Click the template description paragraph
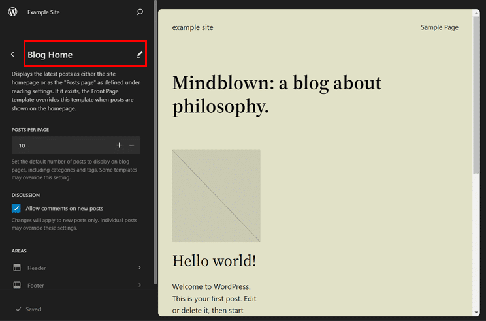Image resolution: width=486 pixels, height=321 pixels. click(x=76, y=91)
